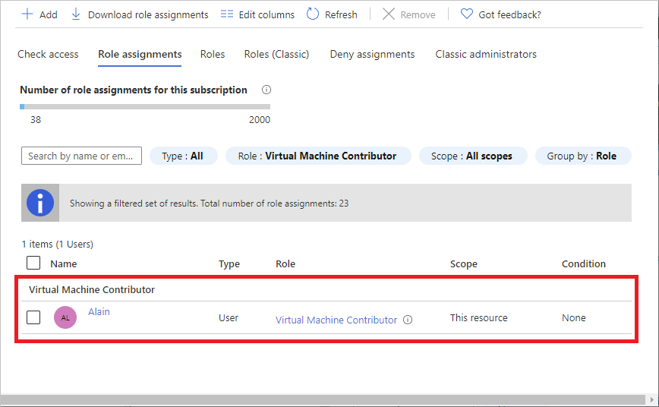659x407 pixels.
Task: Click the Refresh circular arrow icon
Action: 313,14
